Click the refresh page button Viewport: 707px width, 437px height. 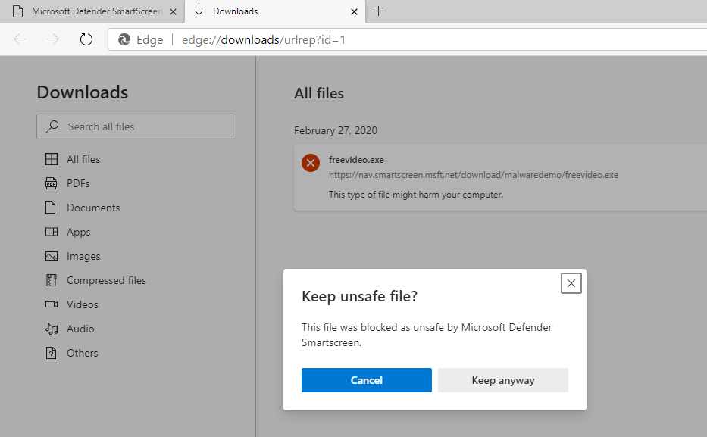[86, 39]
